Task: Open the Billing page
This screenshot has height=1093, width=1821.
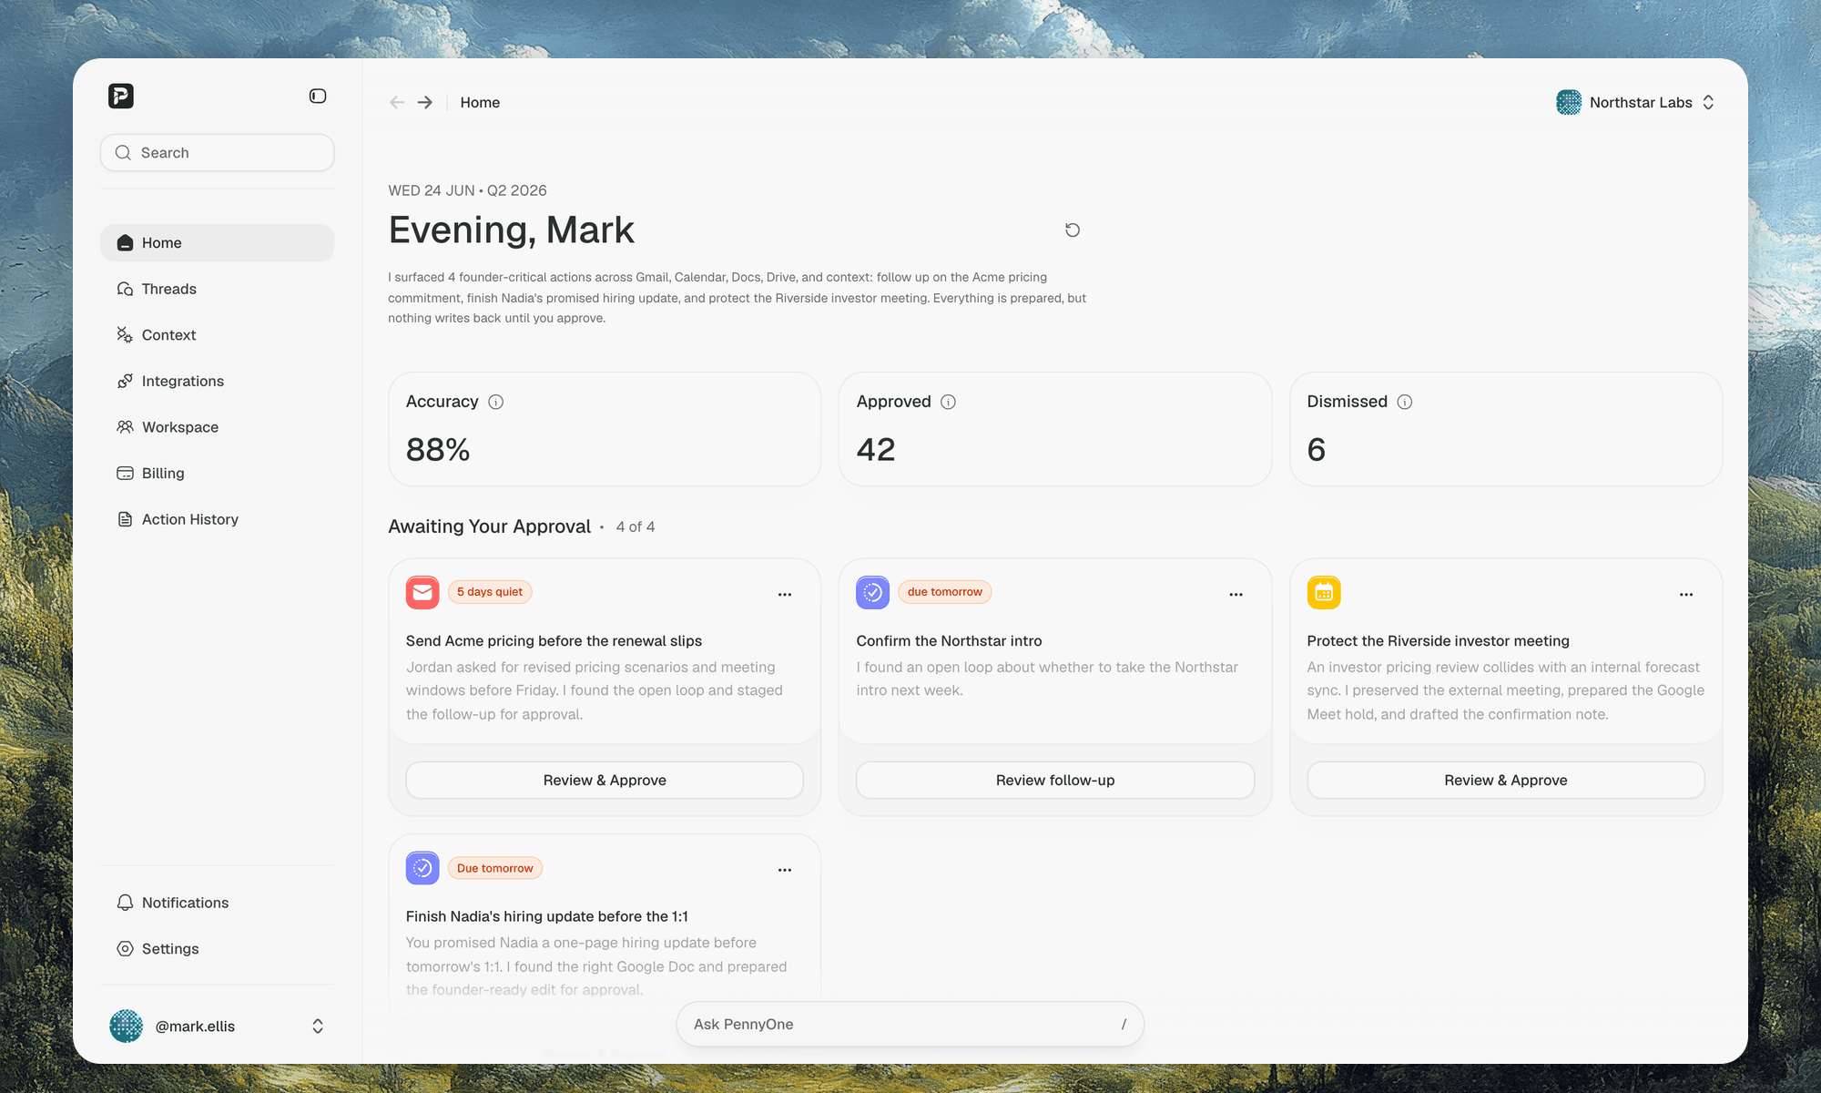Action: 217,473
